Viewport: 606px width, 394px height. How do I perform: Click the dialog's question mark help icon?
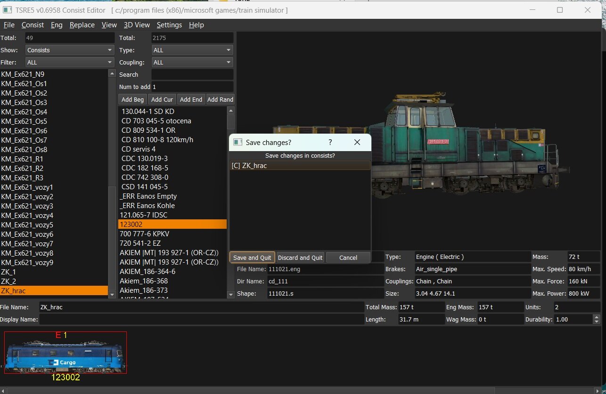(330, 142)
